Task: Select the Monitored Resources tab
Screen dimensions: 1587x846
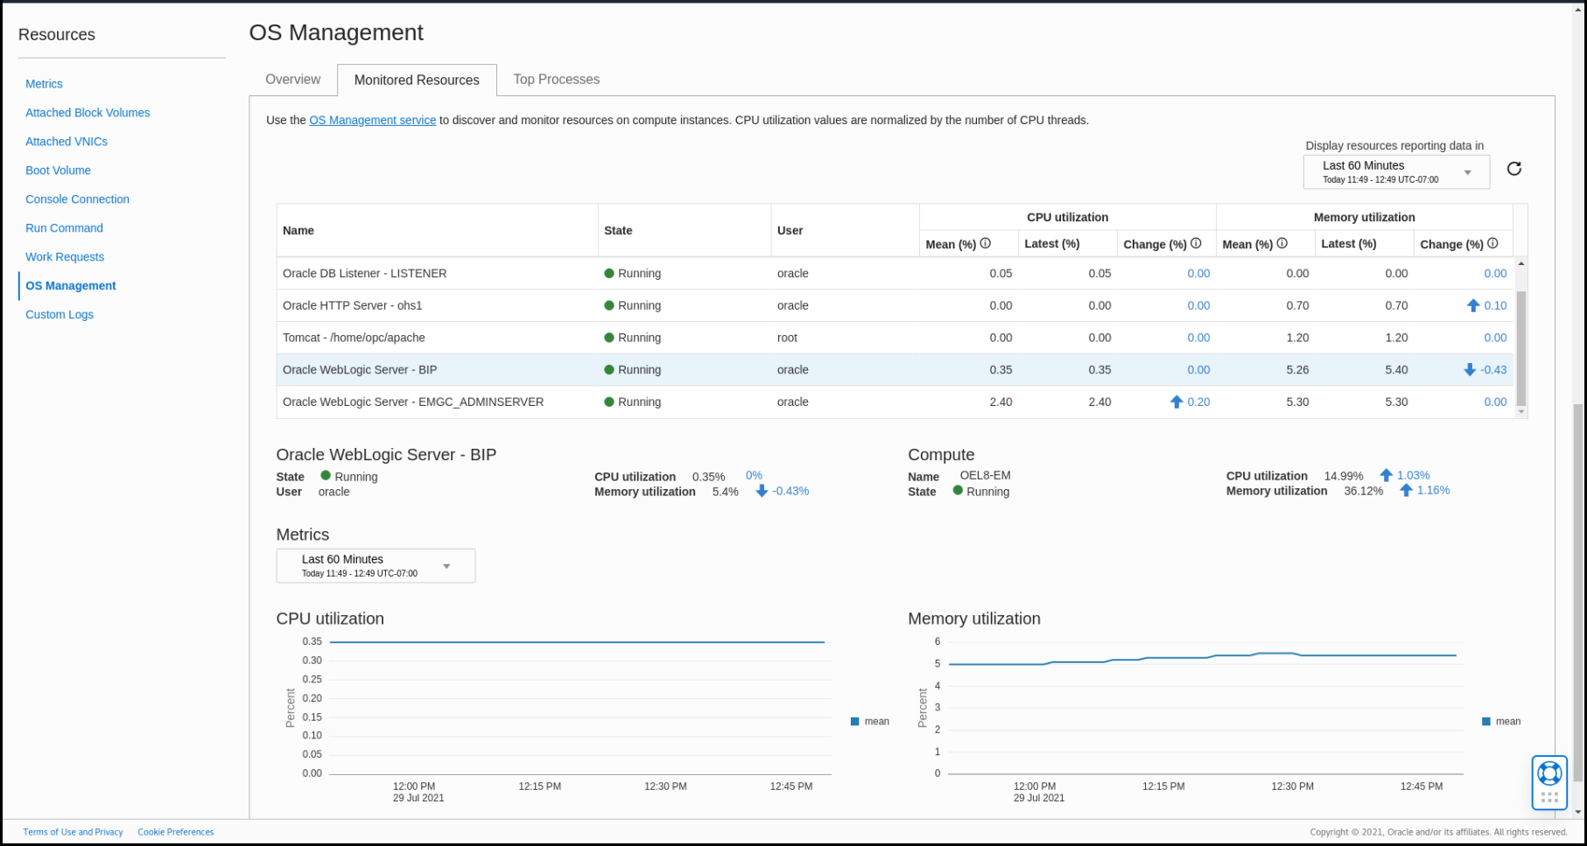Action: [417, 79]
